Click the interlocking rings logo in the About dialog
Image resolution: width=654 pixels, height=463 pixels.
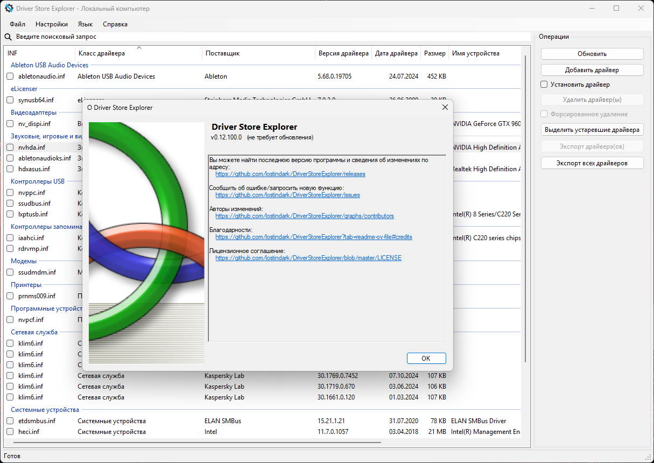(146, 242)
